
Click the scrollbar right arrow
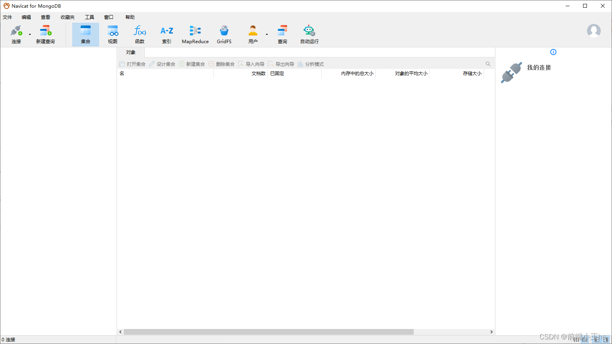point(491,332)
